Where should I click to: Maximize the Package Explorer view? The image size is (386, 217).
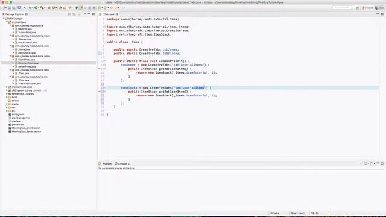pos(93,14)
